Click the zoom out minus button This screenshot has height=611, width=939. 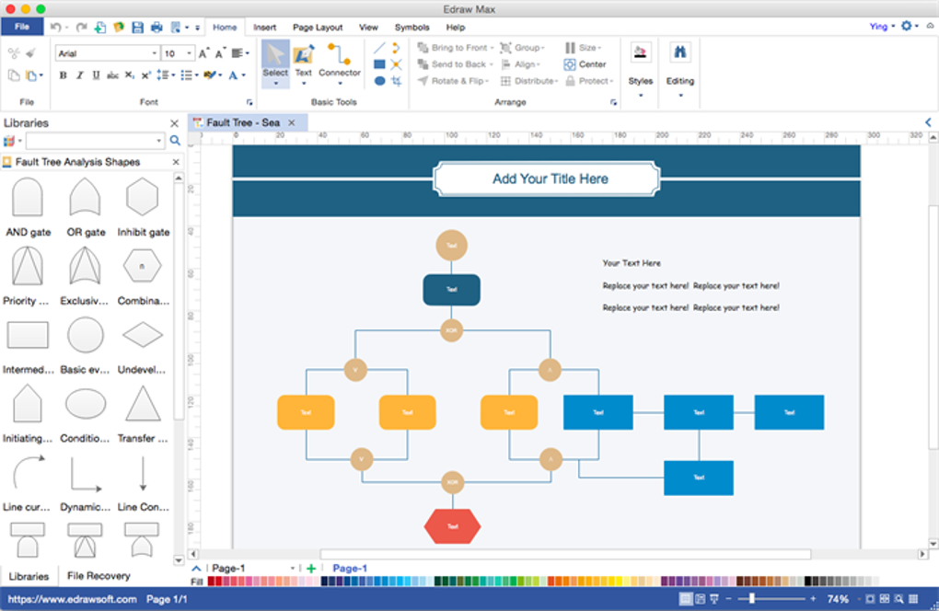(x=729, y=599)
